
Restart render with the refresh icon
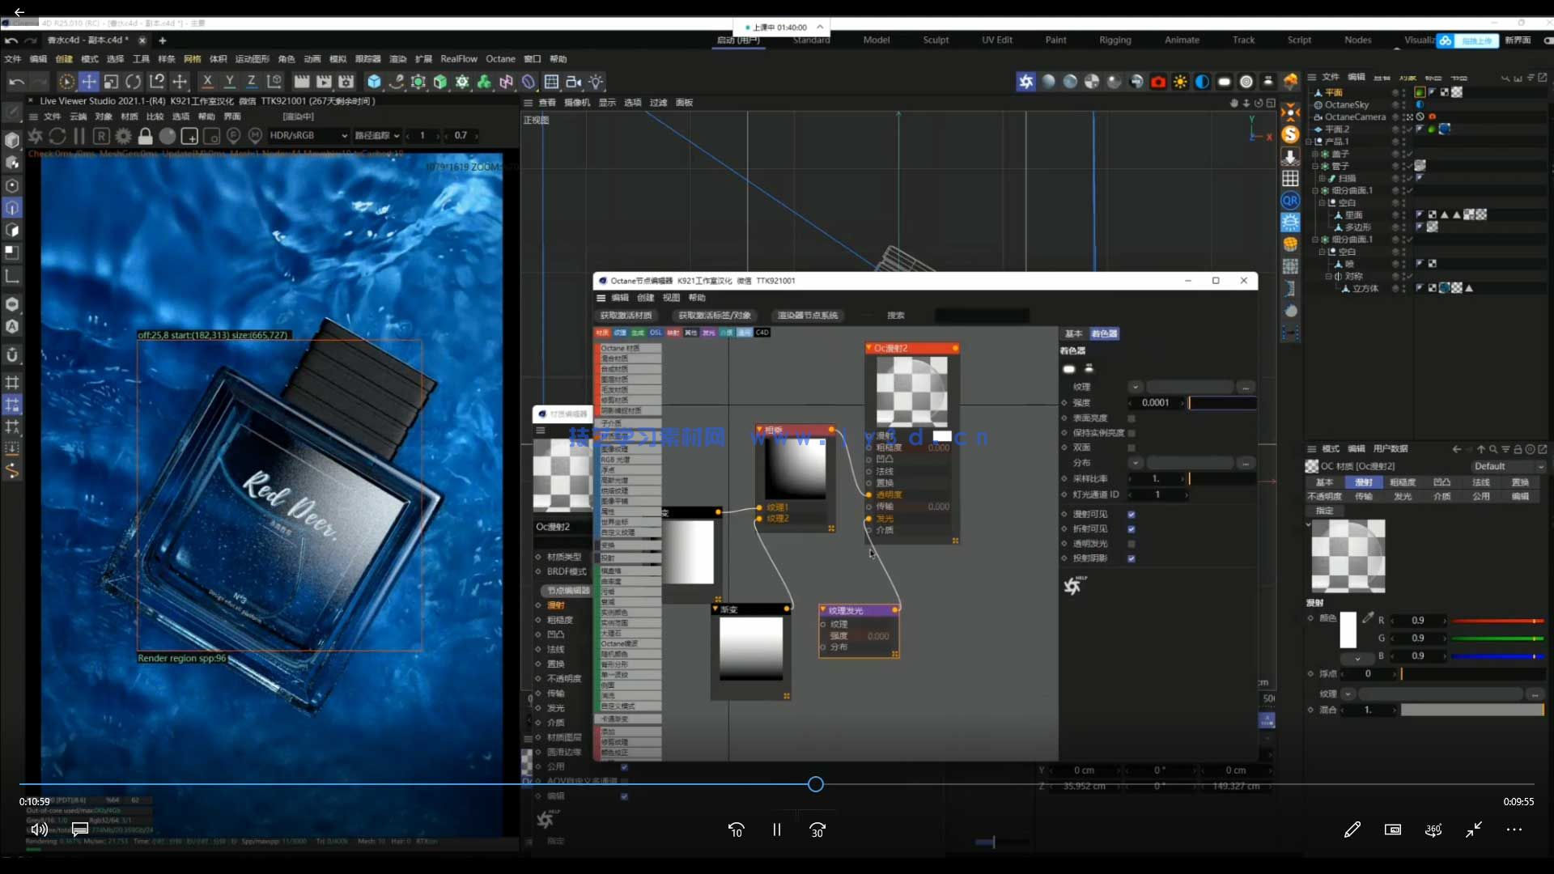(57, 136)
